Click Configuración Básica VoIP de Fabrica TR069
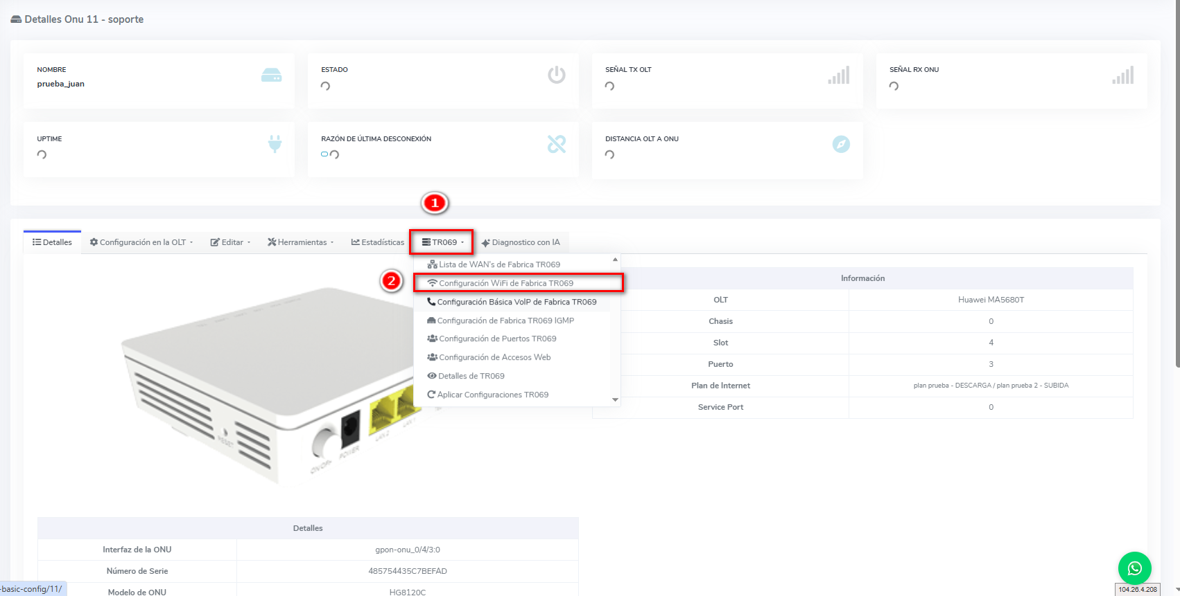The height and width of the screenshot is (596, 1180). point(516,302)
